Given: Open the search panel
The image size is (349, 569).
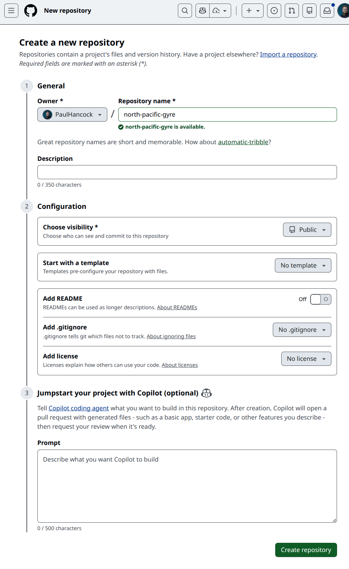Looking at the screenshot, I should point(185,11).
